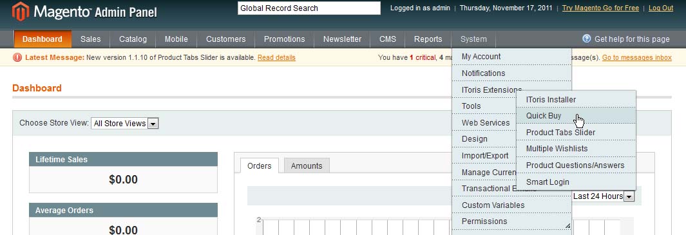This screenshot has height=235, width=686.
Task: Click the Logged in as admin text
Action: (x=420, y=8)
